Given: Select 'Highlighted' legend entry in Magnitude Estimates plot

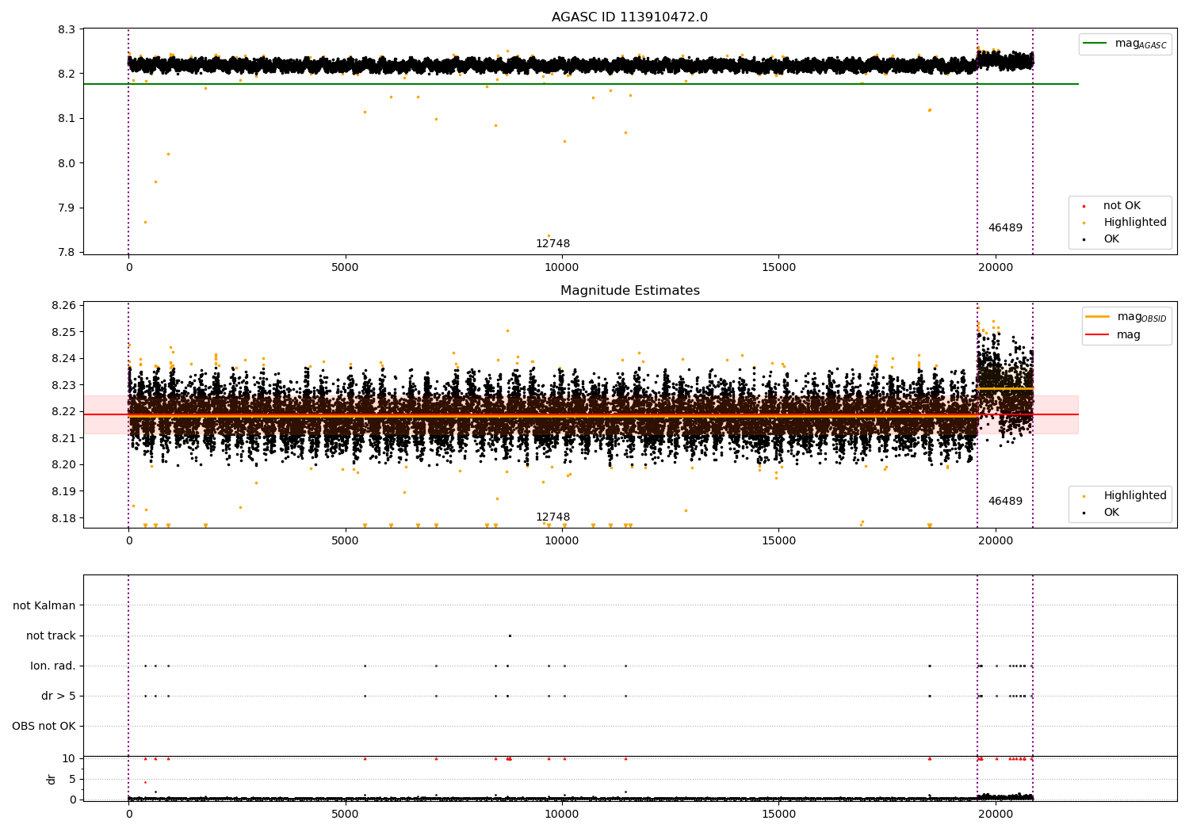Looking at the screenshot, I should pyautogui.click(x=1134, y=496).
